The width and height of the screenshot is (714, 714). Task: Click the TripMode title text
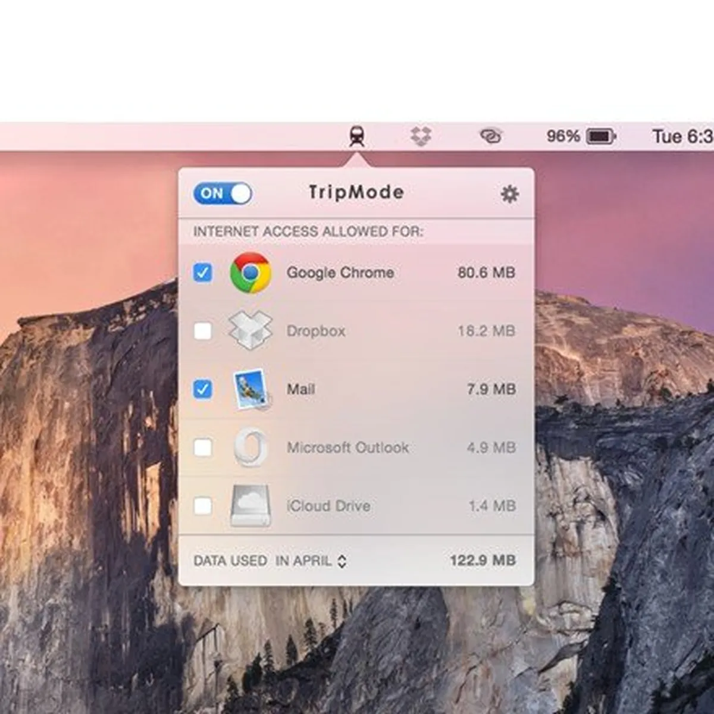tap(356, 192)
